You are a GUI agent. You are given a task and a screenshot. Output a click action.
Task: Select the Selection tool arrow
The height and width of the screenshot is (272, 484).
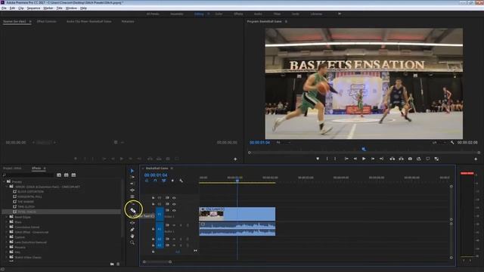(x=132, y=171)
